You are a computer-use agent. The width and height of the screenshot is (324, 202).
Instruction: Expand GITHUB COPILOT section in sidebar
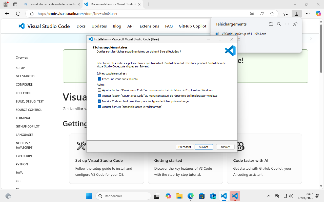[28, 126]
